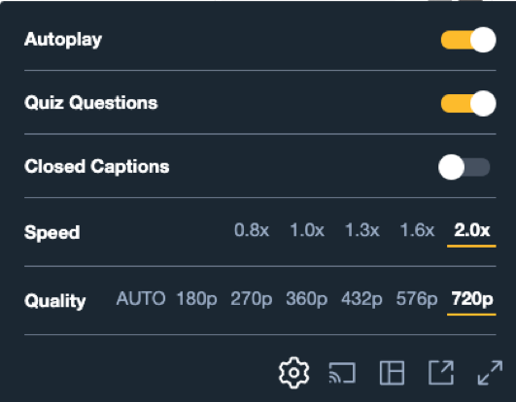Pick 432p video quality
Screen dimensions: 516x402
pos(361,299)
